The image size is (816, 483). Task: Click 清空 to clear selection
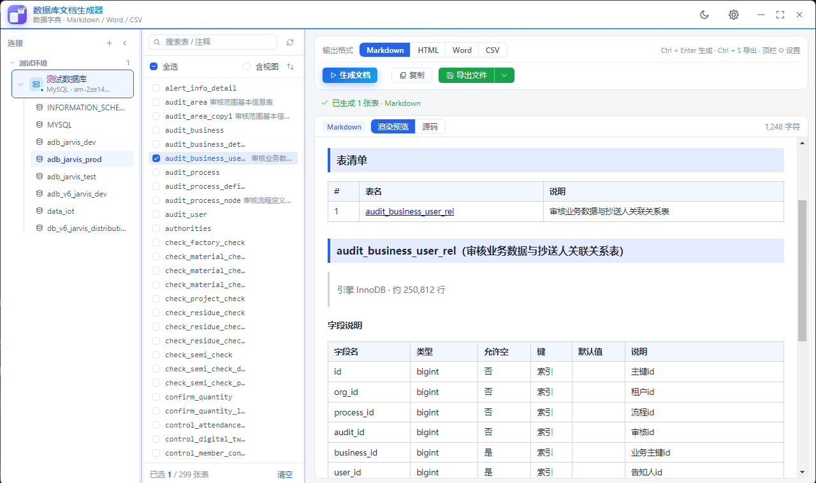click(x=285, y=475)
